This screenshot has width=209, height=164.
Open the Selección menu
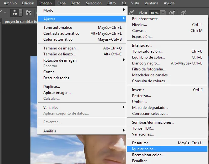[94, 3]
